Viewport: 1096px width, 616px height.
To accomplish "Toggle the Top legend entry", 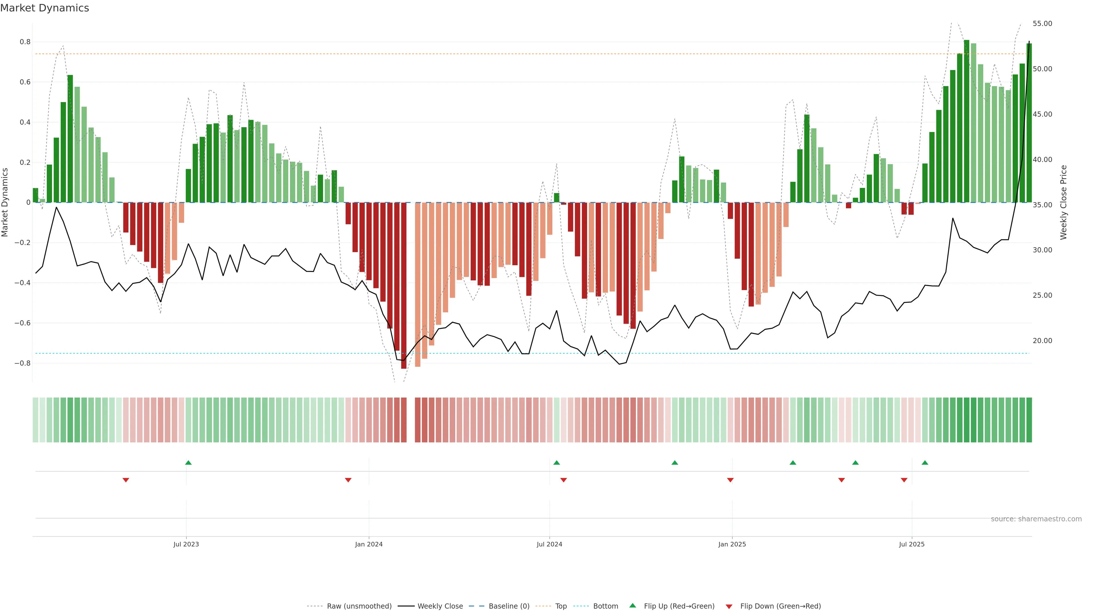I will [x=561, y=606].
